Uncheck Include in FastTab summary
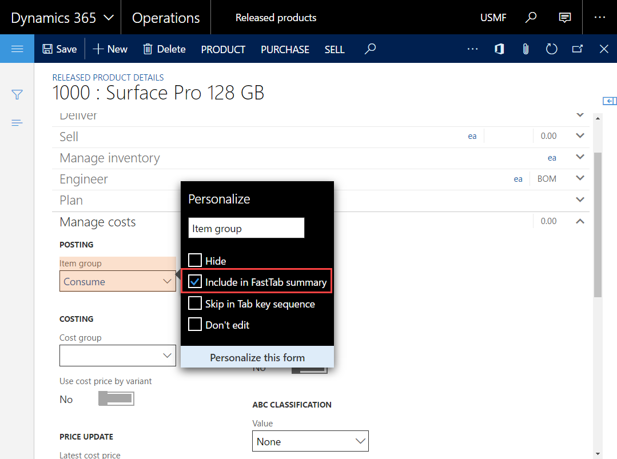Screen dimensions: 617x459 (x=195, y=282)
